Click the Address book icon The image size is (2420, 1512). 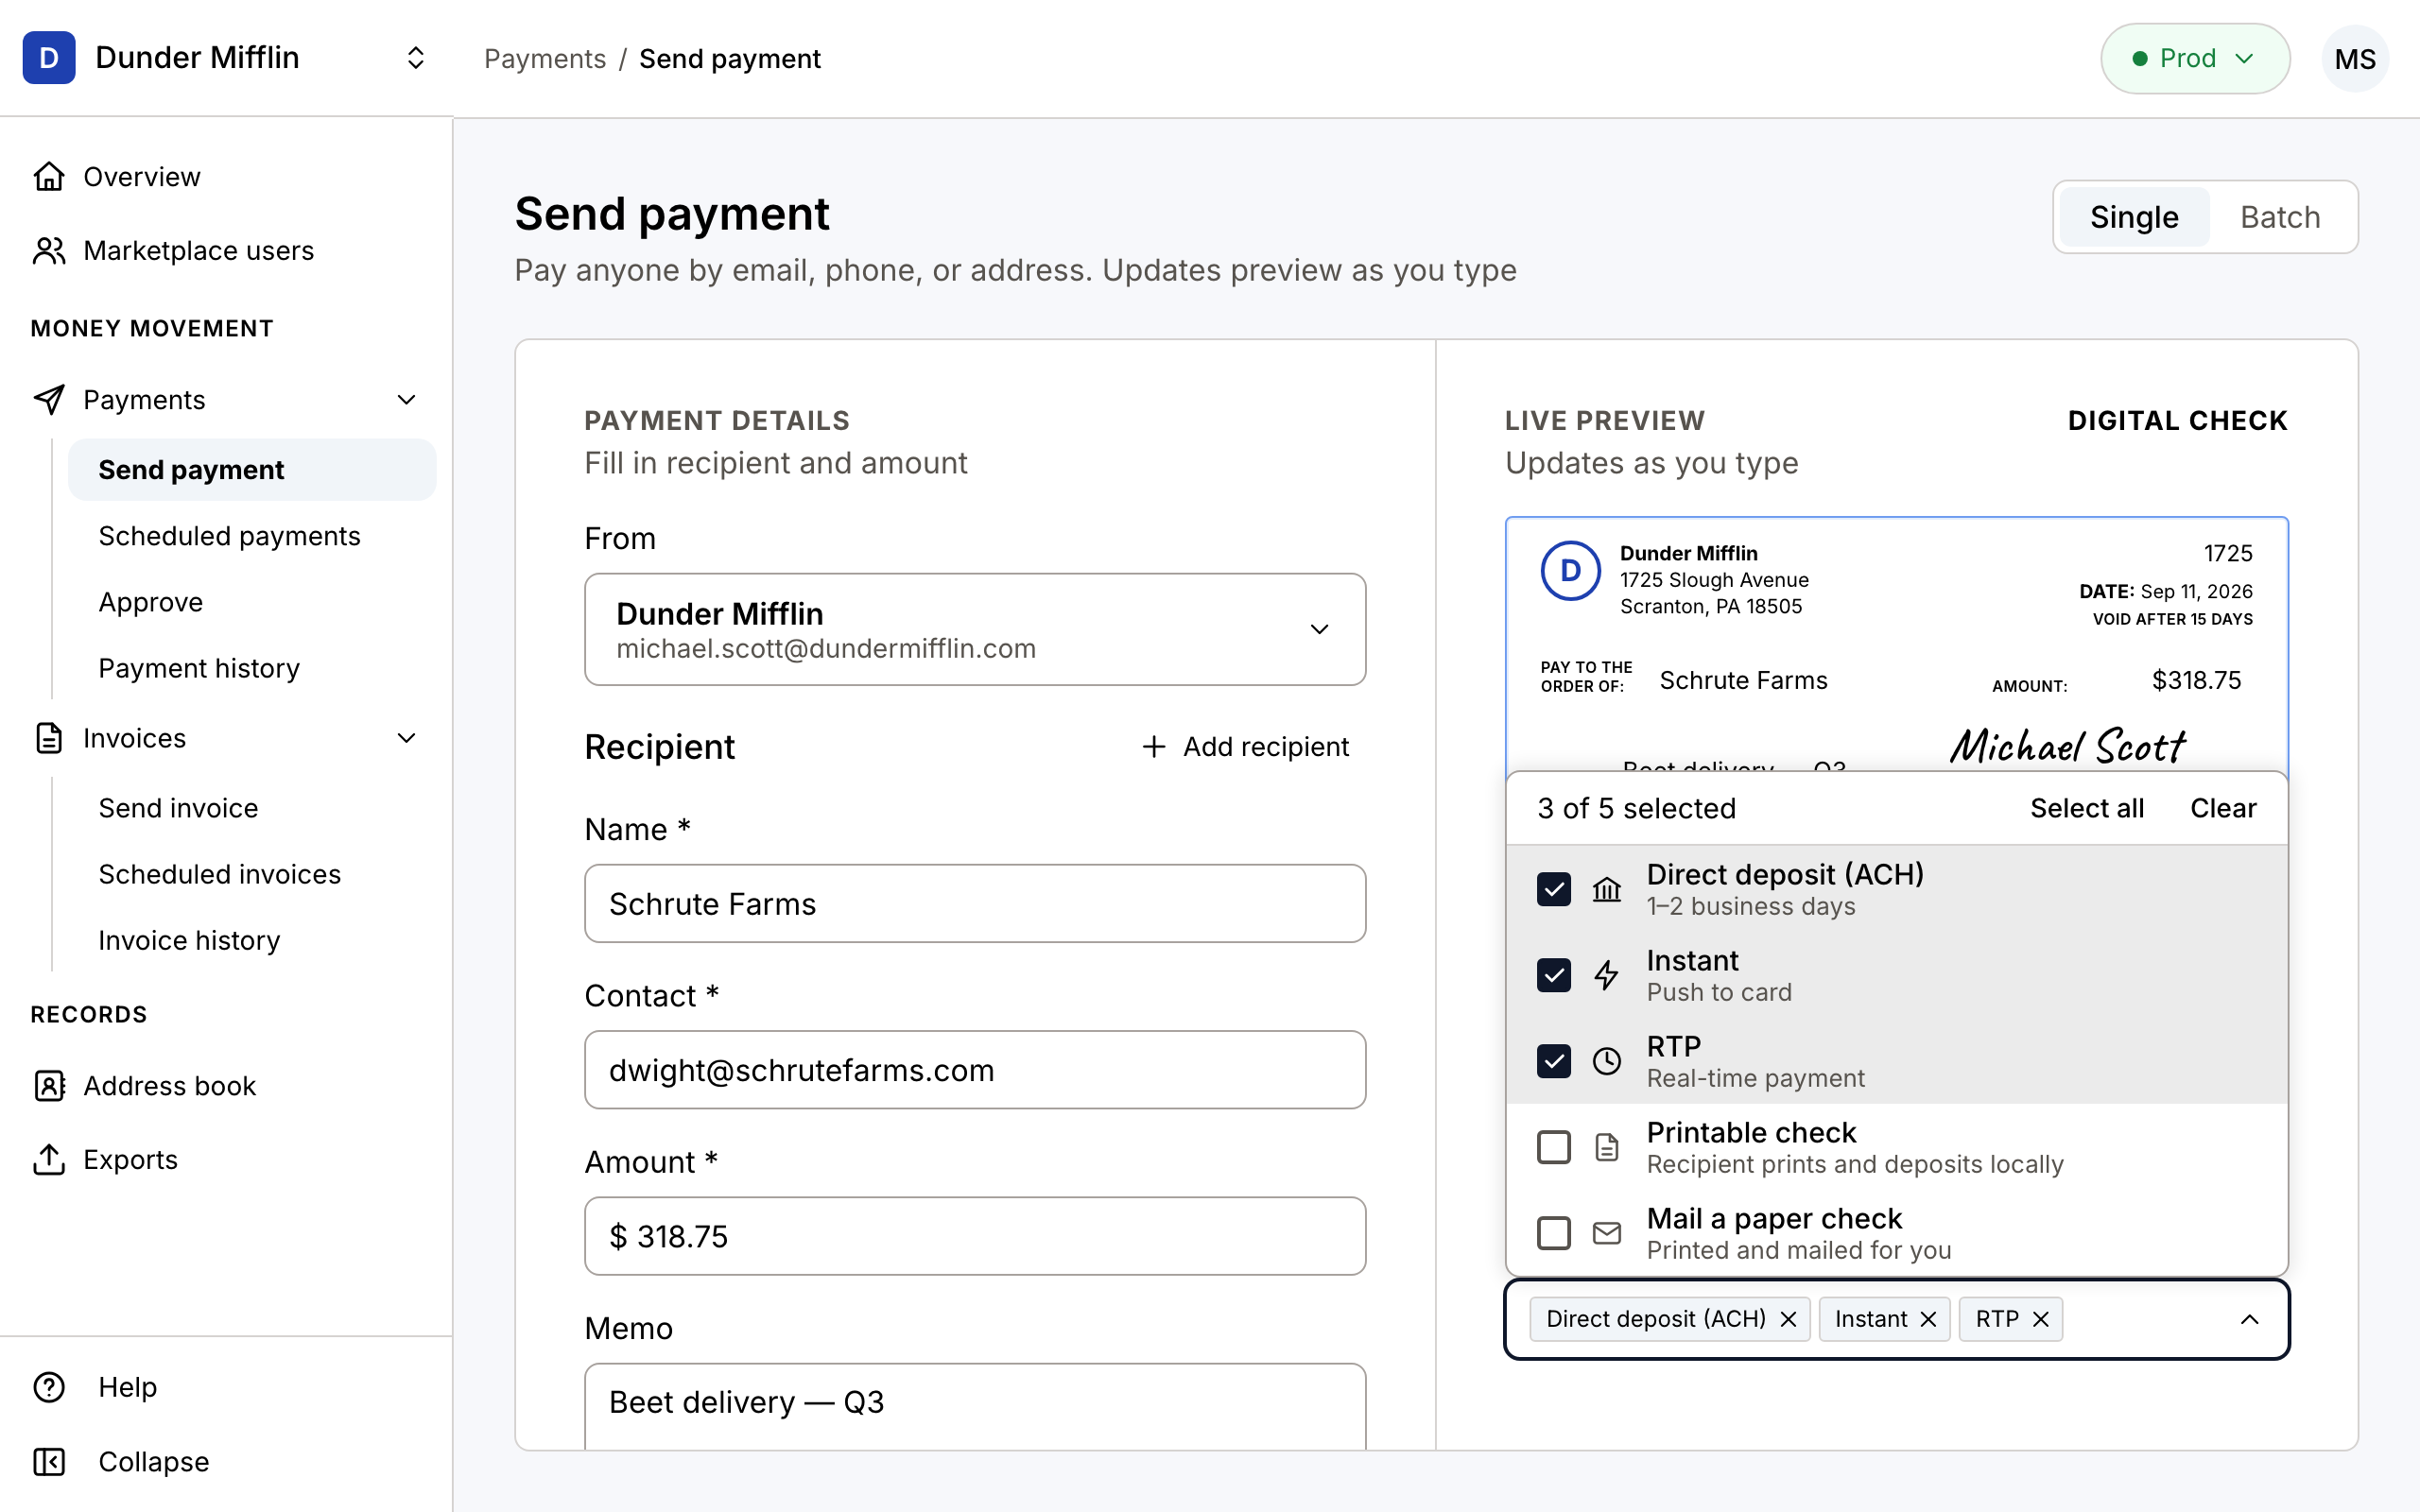(x=49, y=1086)
